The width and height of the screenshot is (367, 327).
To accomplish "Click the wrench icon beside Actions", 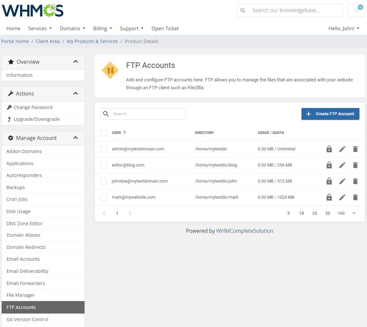I will click(x=11, y=94).
